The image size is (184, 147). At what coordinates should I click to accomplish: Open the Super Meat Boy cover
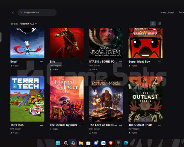tap(145, 43)
